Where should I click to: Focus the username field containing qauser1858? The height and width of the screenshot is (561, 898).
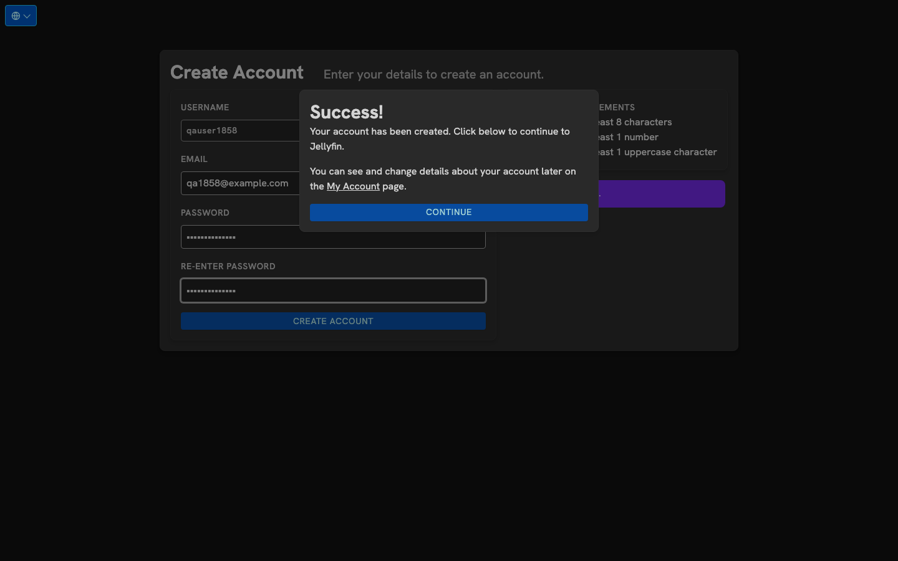tap(241, 131)
